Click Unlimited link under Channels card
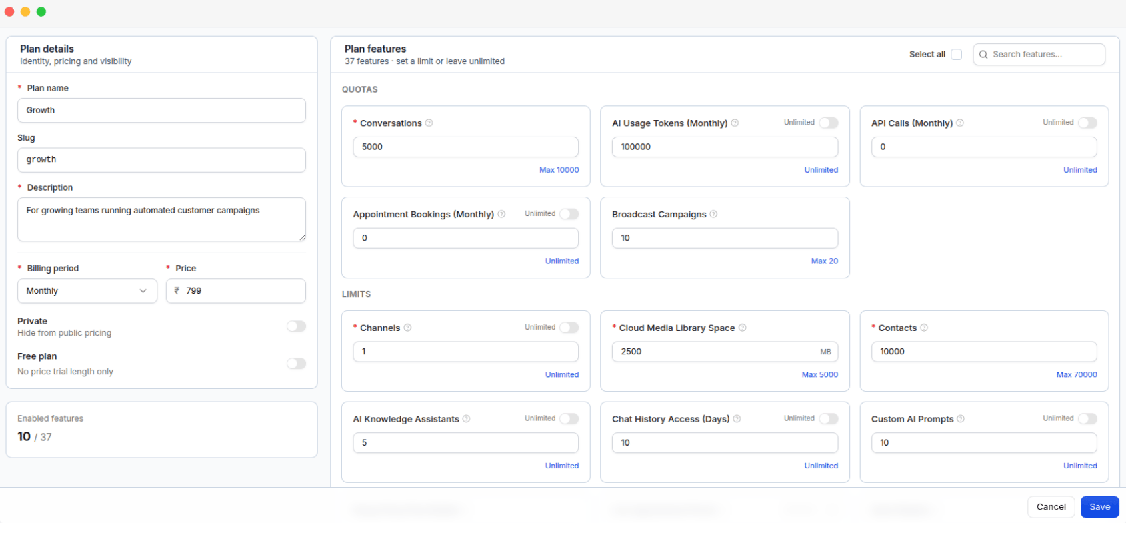Image resolution: width=1126 pixels, height=543 pixels. (x=562, y=375)
